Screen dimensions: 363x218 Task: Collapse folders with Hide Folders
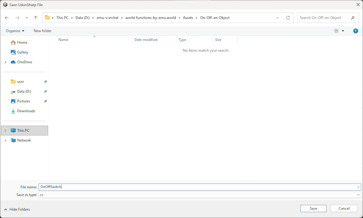(17, 209)
